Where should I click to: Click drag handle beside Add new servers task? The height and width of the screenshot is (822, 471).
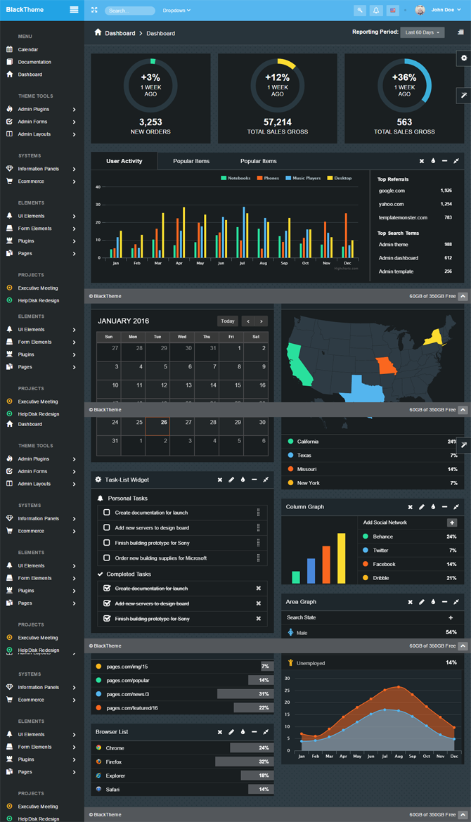[258, 527]
